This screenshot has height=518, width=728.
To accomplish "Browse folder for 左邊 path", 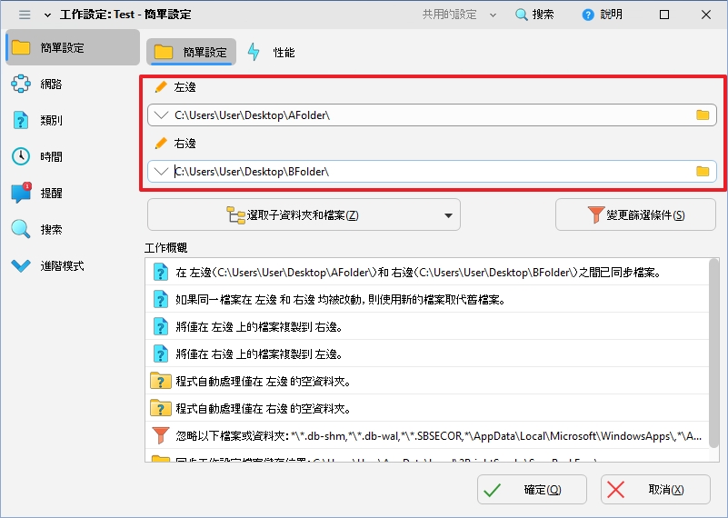I will (x=703, y=115).
